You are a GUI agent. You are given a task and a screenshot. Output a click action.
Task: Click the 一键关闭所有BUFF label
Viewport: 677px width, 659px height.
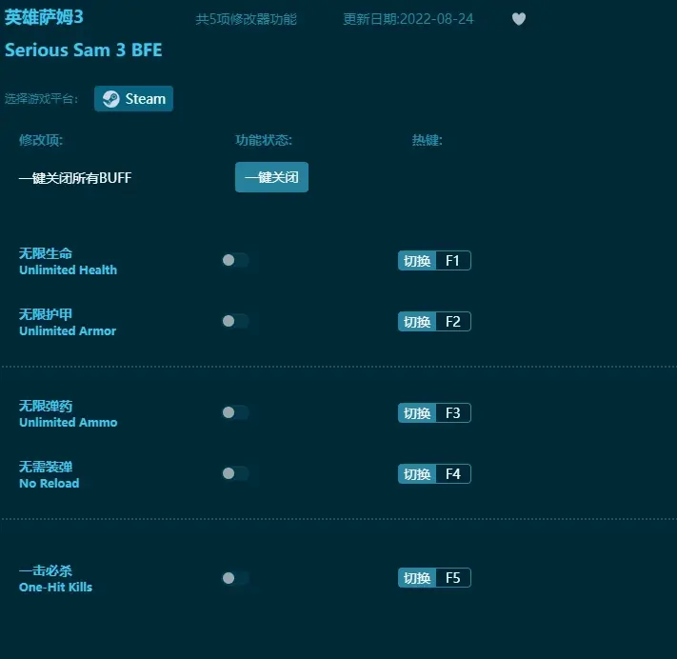pyautogui.click(x=75, y=177)
